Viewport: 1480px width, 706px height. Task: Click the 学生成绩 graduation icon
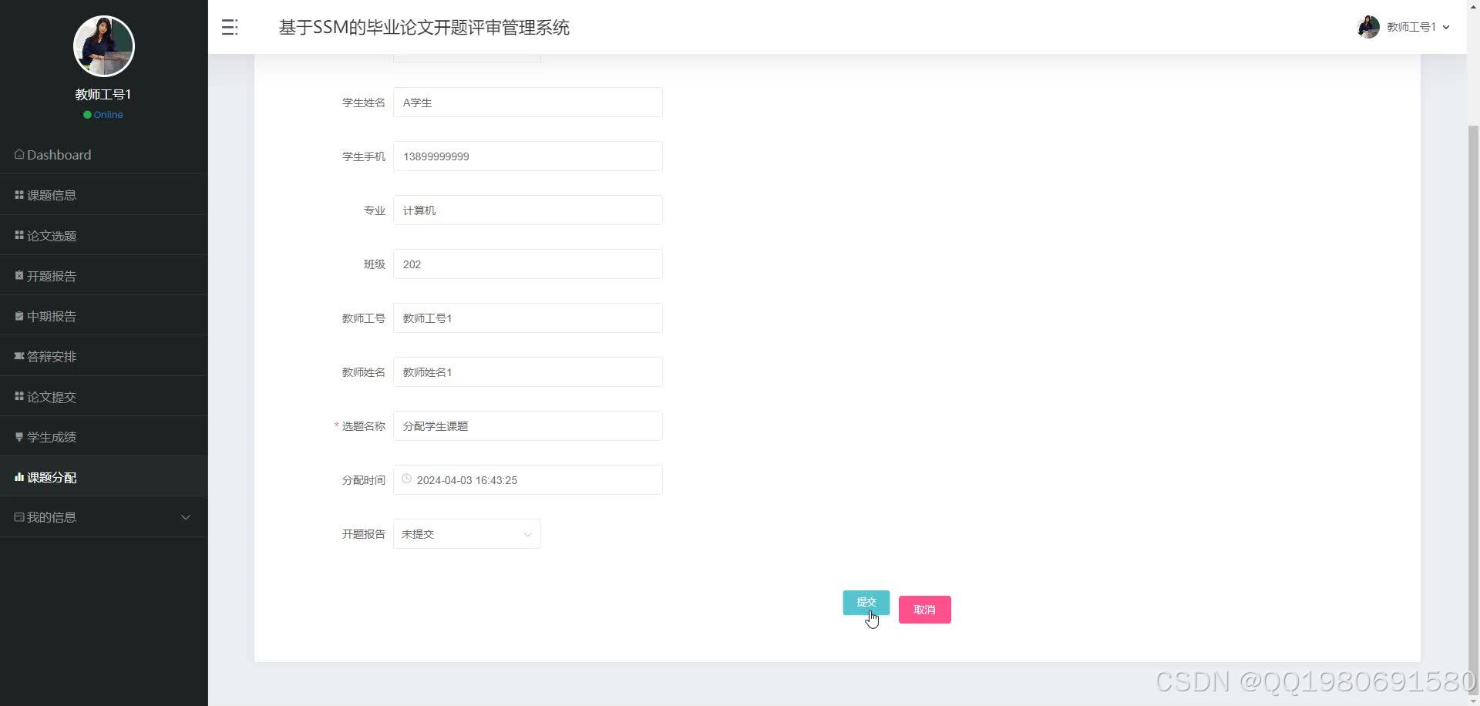(18, 436)
